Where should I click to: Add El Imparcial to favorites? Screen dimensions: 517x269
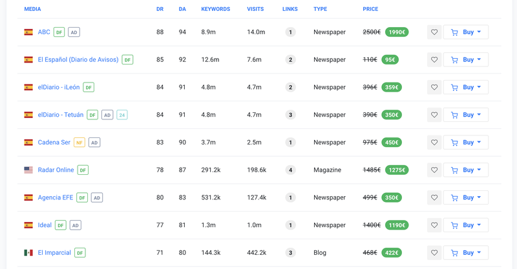click(x=434, y=253)
